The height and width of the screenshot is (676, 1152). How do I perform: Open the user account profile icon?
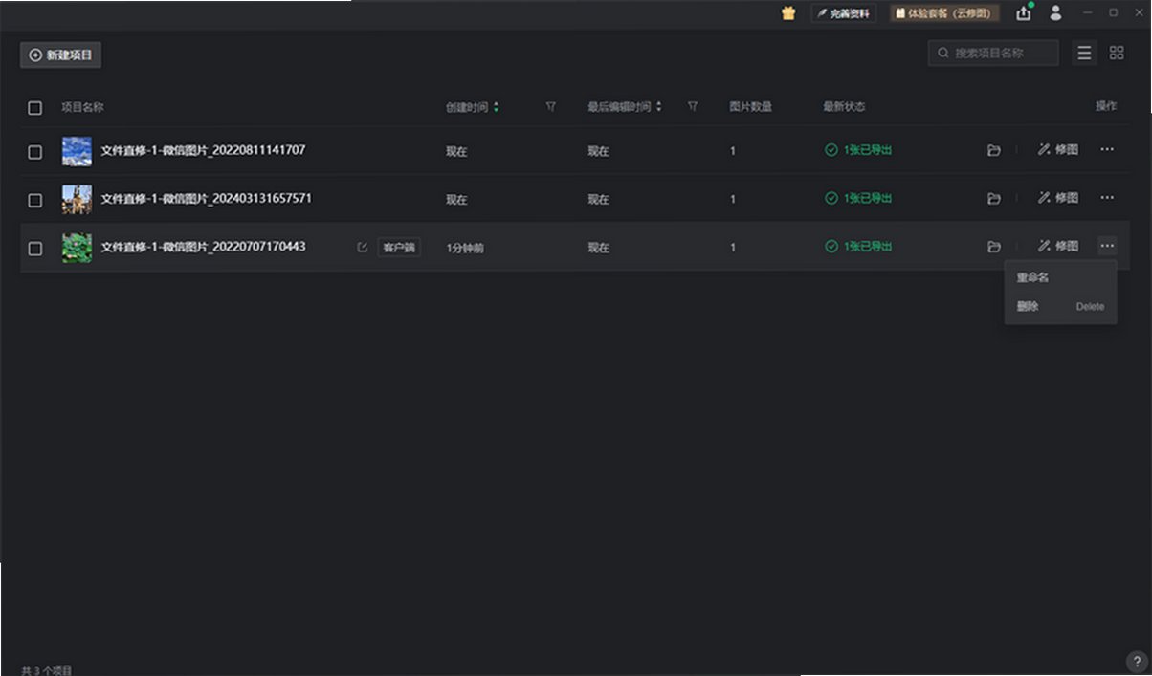(1055, 13)
